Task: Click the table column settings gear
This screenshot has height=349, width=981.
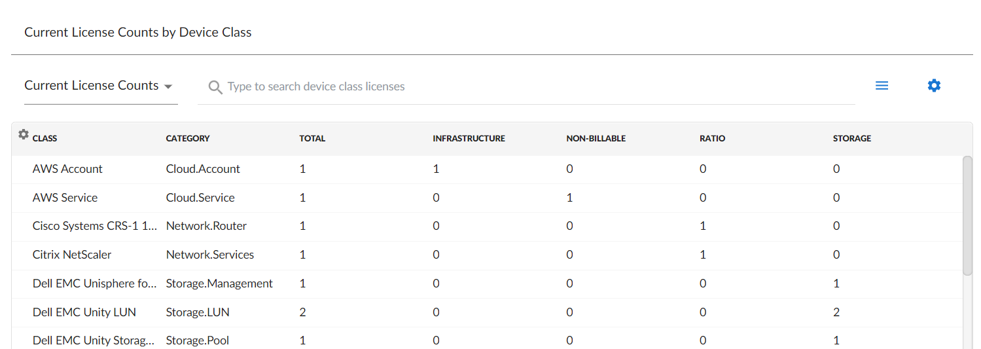Action: coord(24,134)
